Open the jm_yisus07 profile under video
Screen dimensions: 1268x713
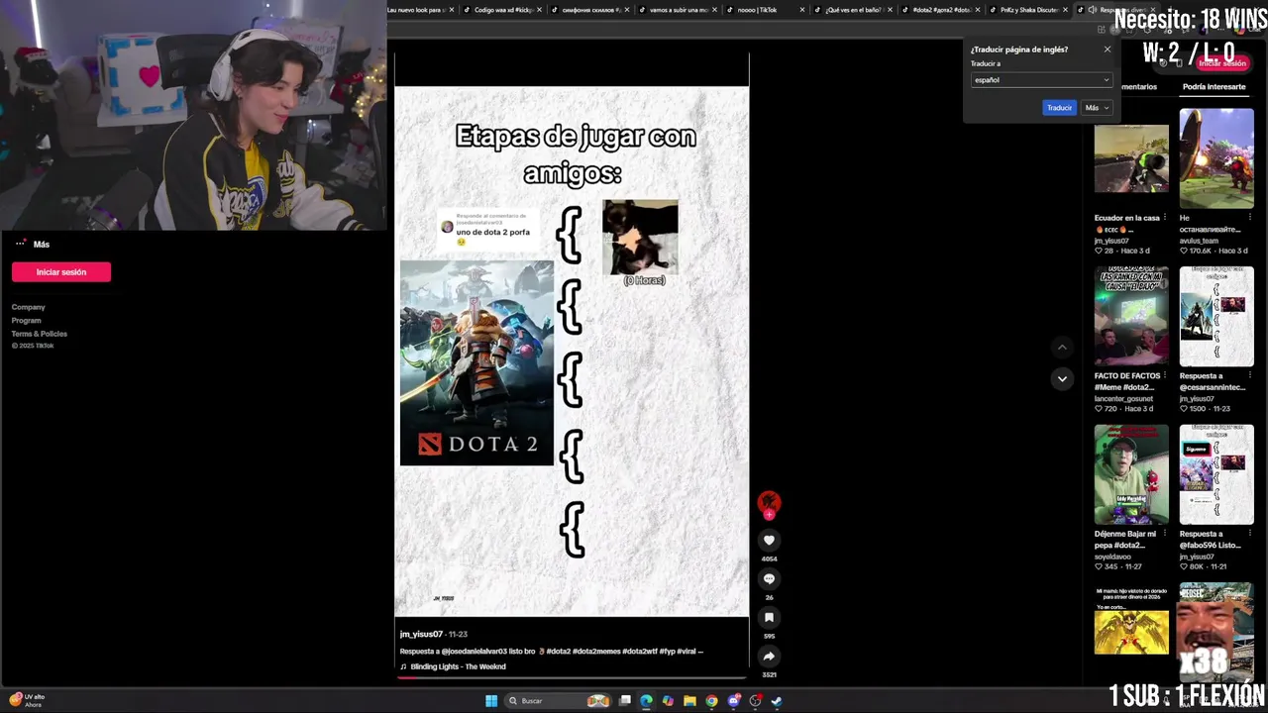[x=421, y=634]
